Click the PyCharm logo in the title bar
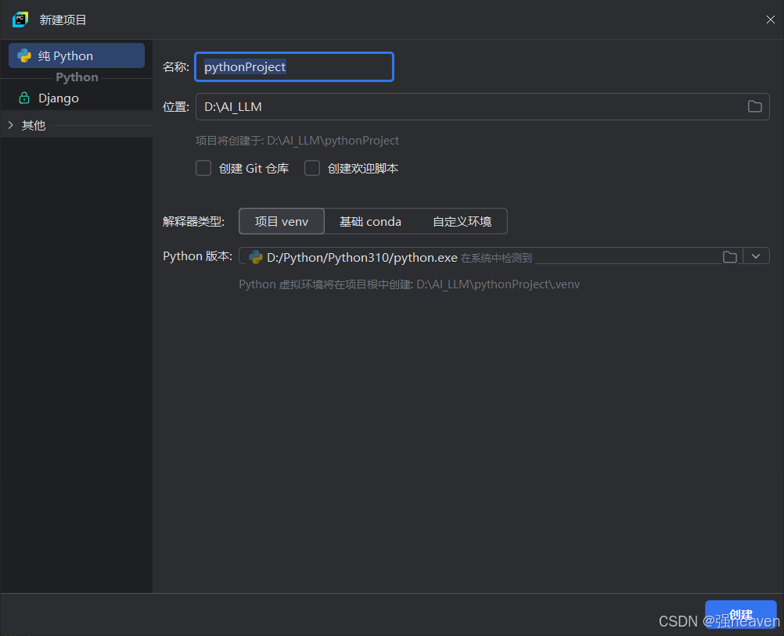The width and height of the screenshot is (784, 636). click(x=18, y=20)
